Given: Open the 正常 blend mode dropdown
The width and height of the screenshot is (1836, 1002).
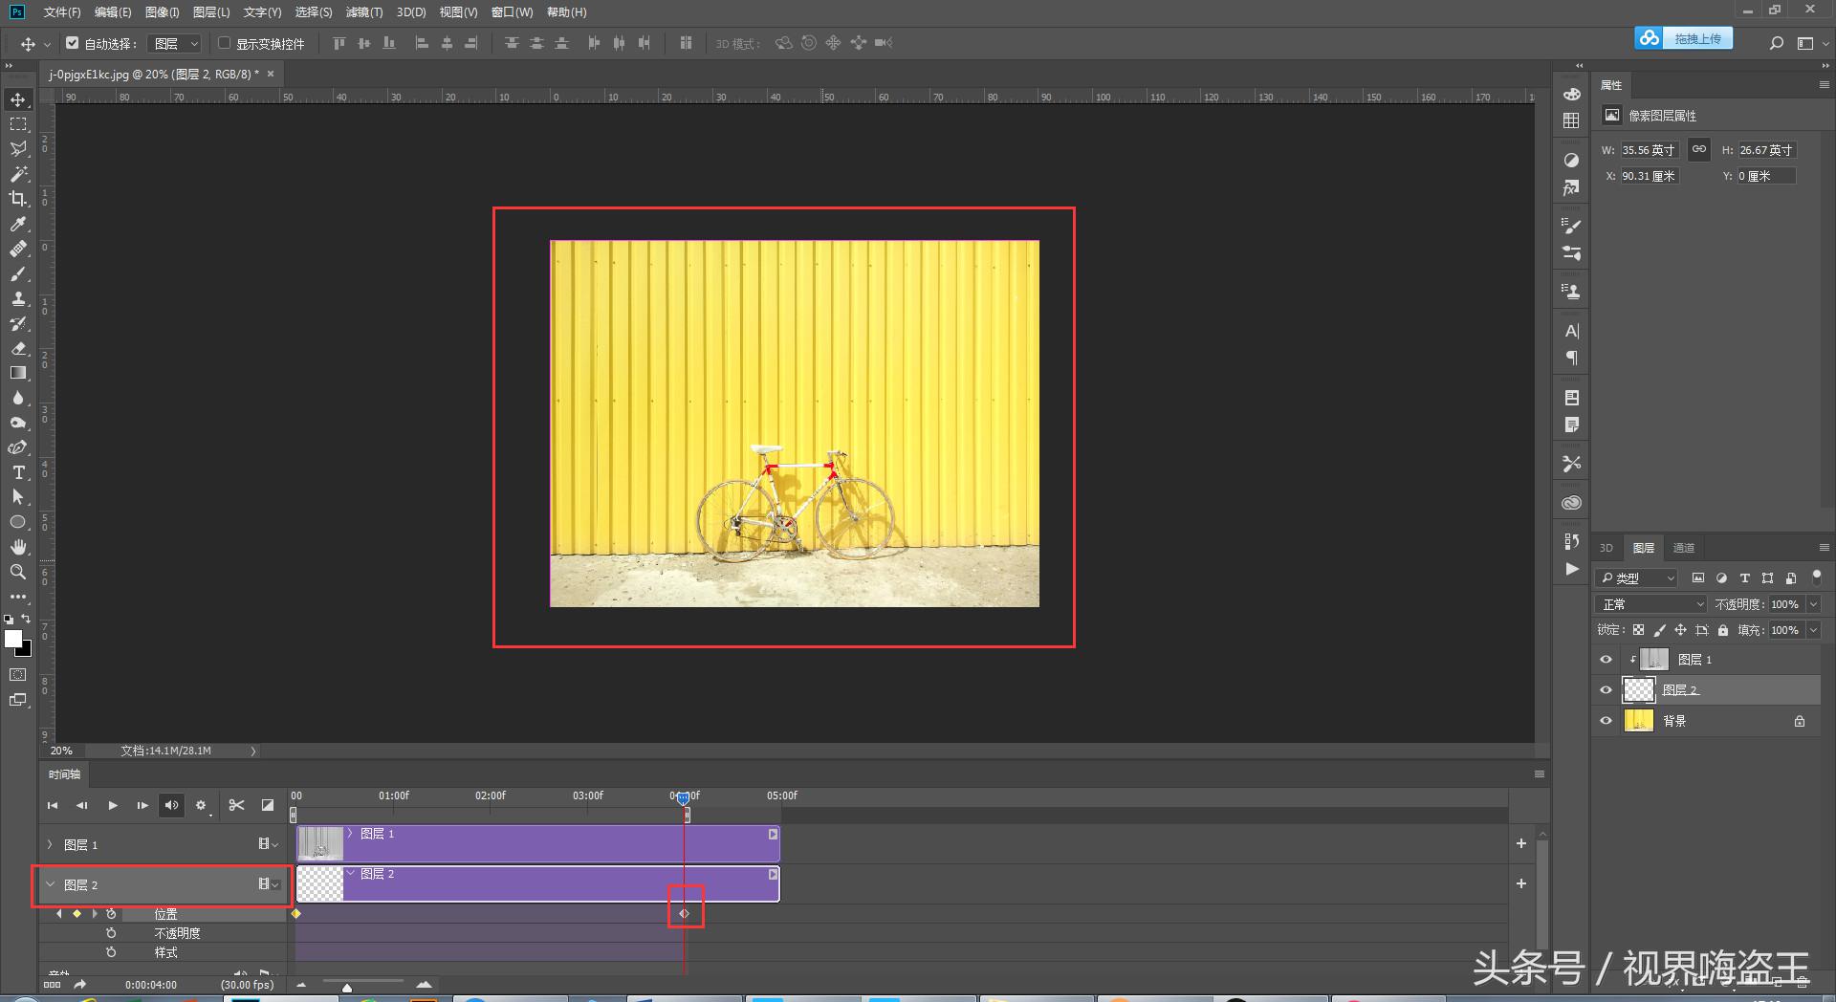Looking at the screenshot, I should [1651, 604].
